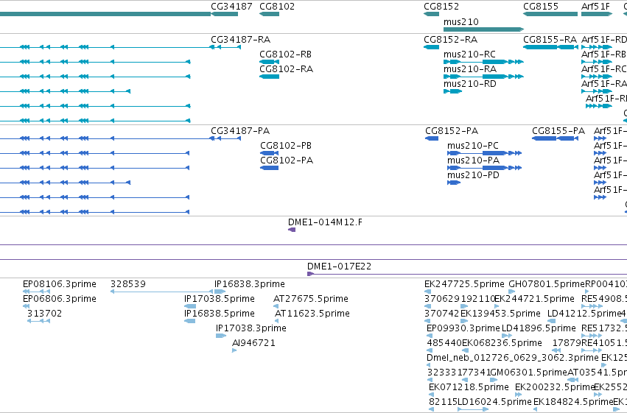The width and height of the screenshot is (627, 413).
Task: Select the 370742 EST label
Action: pyautogui.click(x=442, y=314)
